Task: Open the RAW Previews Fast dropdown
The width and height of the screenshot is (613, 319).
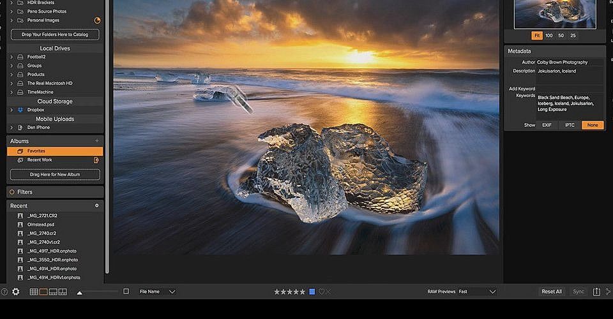Action: point(477,292)
